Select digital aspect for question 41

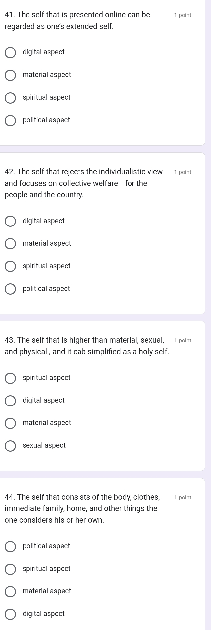point(10,52)
